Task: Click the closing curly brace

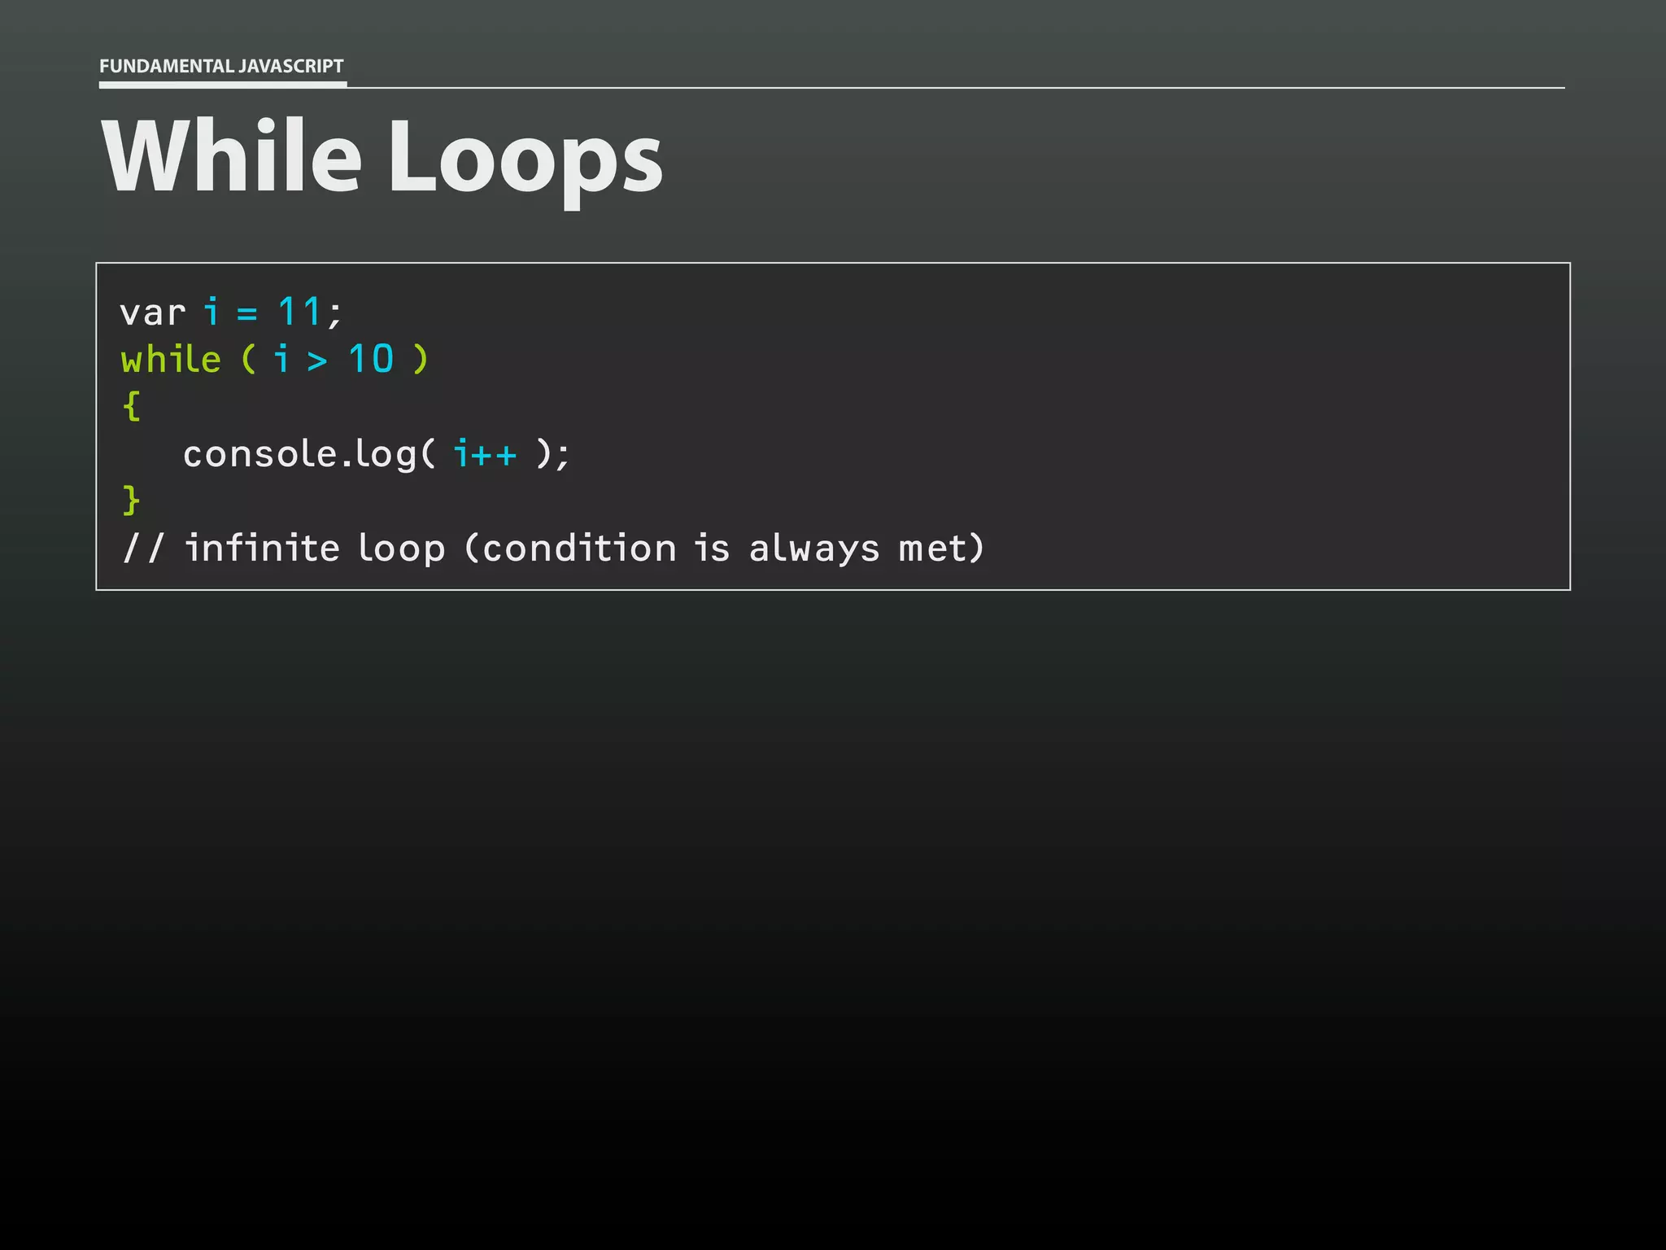Action: 131,500
